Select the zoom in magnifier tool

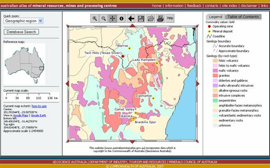pyautogui.click(x=94, y=18)
